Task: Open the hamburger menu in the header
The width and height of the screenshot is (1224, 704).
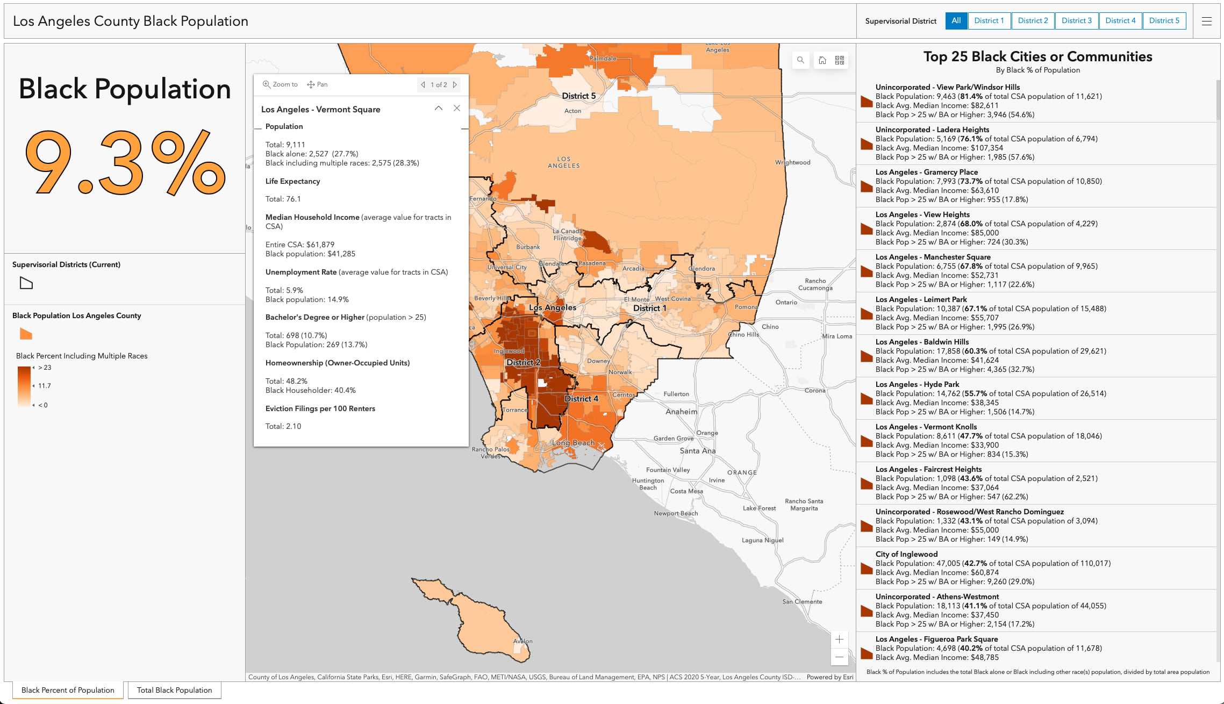Action: 1207,21
